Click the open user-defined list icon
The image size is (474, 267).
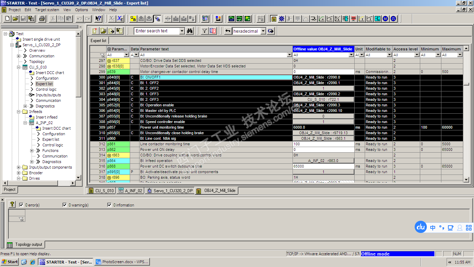[103, 31]
